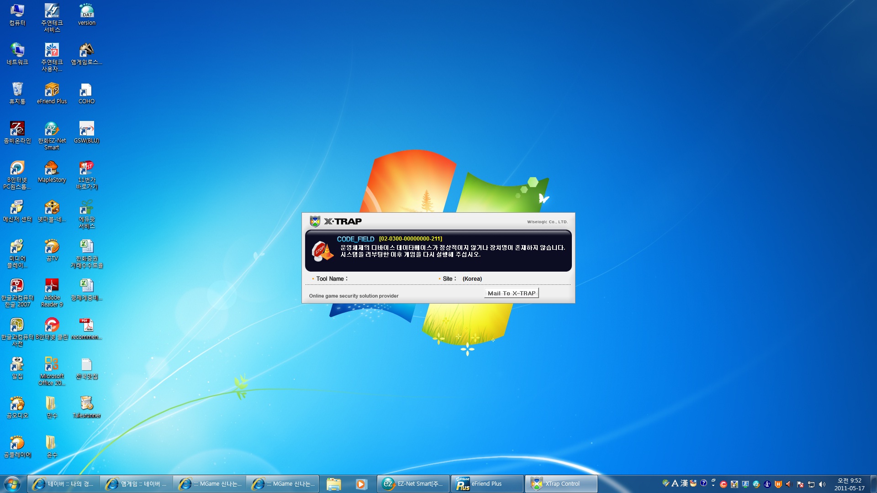
Task: Select the GSW(BLU) desktop icon
Action: (86, 129)
